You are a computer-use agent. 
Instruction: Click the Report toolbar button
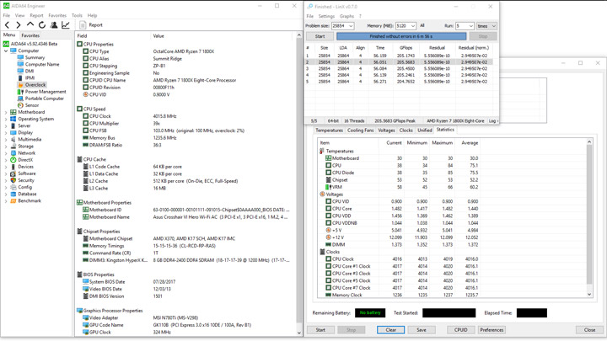pyautogui.click(x=91, y=25)
